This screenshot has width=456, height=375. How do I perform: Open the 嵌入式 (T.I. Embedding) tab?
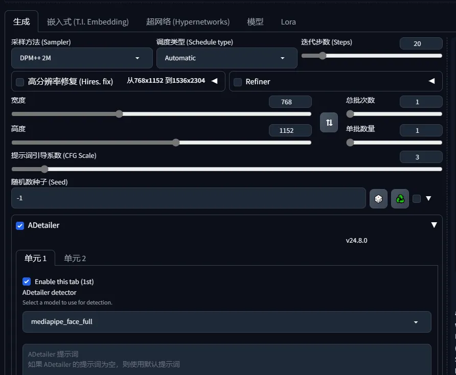coord(88,22)
